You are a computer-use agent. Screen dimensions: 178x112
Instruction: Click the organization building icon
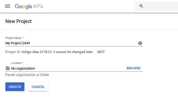pos(8,68)
